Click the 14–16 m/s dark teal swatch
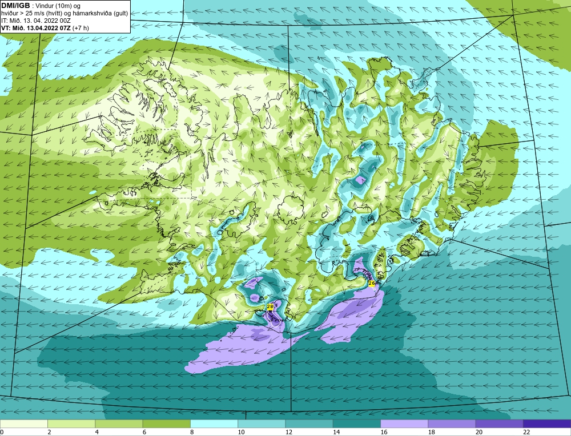The height and width of the screenshot is (436, 571). 357,423
